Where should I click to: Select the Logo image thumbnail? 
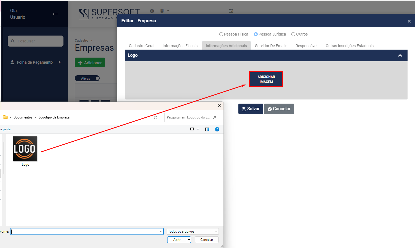[x=25, y=149]
